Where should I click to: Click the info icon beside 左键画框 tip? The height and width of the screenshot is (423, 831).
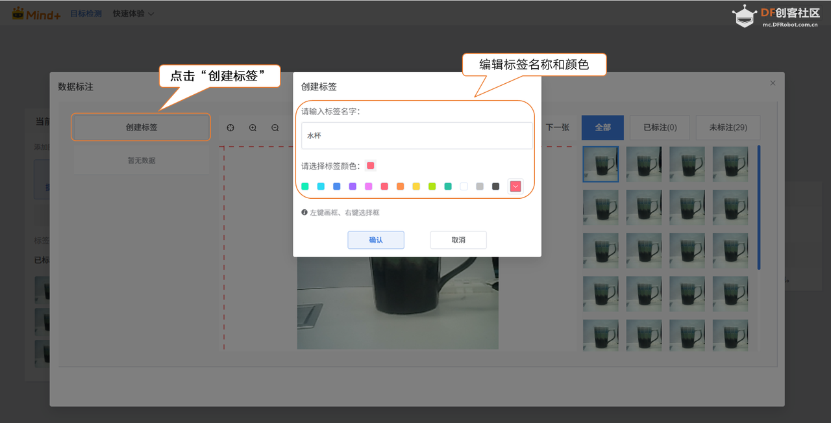coord(304,212)
